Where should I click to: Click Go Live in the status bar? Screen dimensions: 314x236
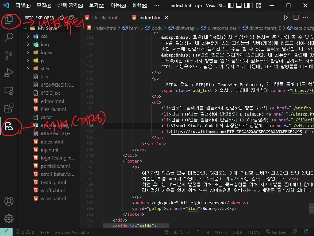[x=276, y=232]
